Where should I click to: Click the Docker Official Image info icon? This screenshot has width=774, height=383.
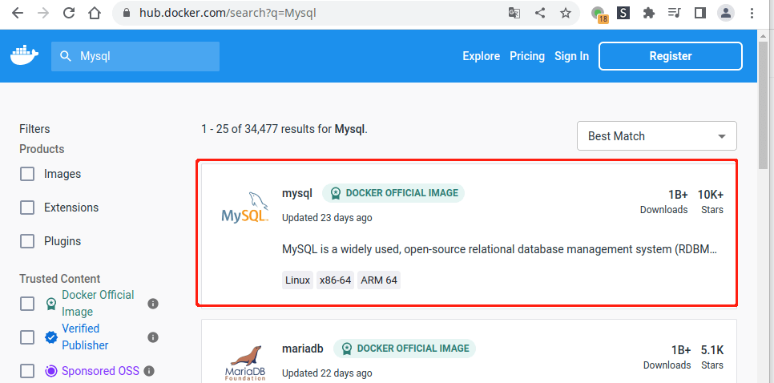click(x=153, y=304)
